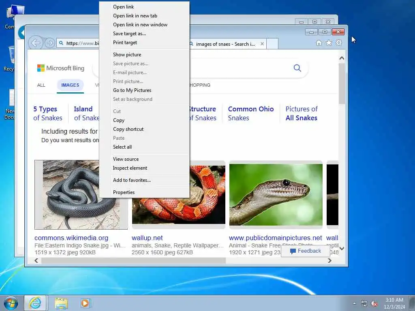Image resolution: width=415 pixels, height=311 pixels.
Task: Open the Start menu orb
Action: pyautogui.click(x=11, y=303)
